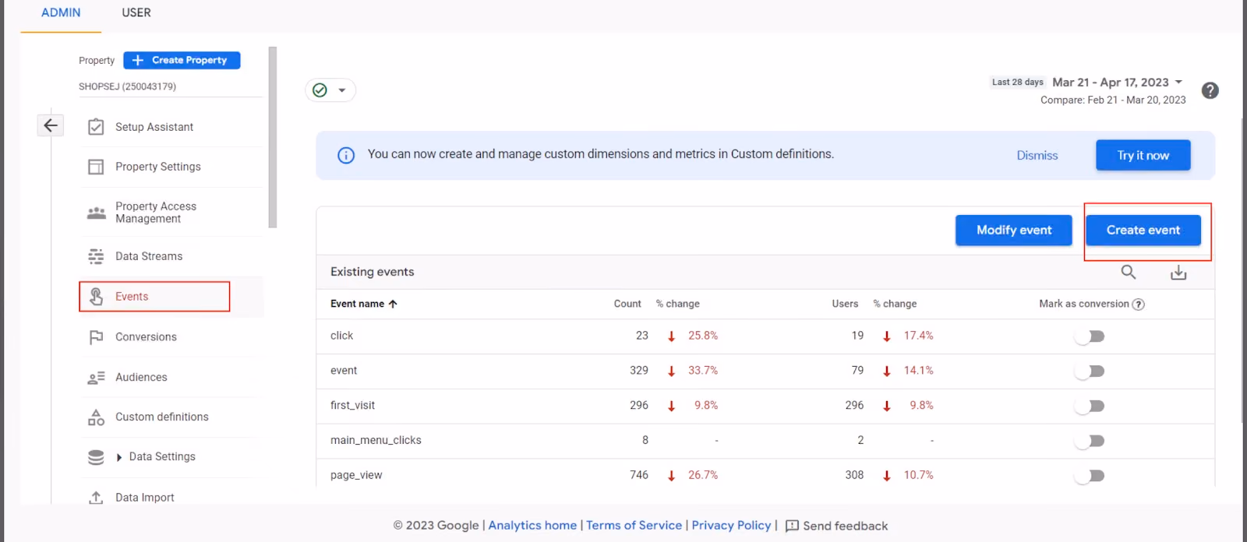The image size is (1247, 542).
Task: Click the back arrow icon
Action: coord(51,125)
